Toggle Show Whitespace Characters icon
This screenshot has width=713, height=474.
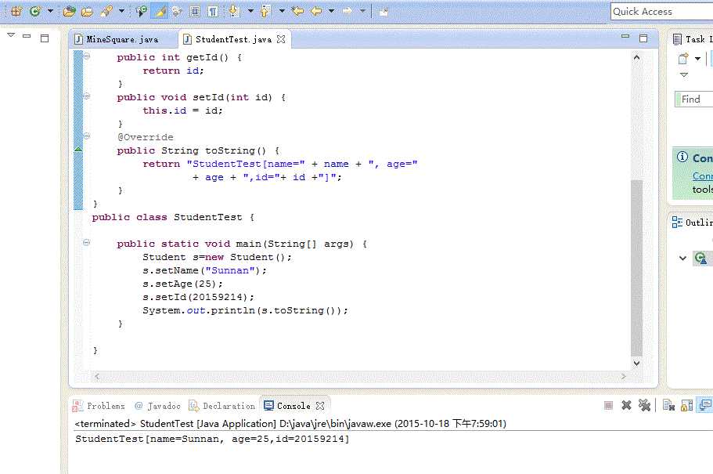212,11
